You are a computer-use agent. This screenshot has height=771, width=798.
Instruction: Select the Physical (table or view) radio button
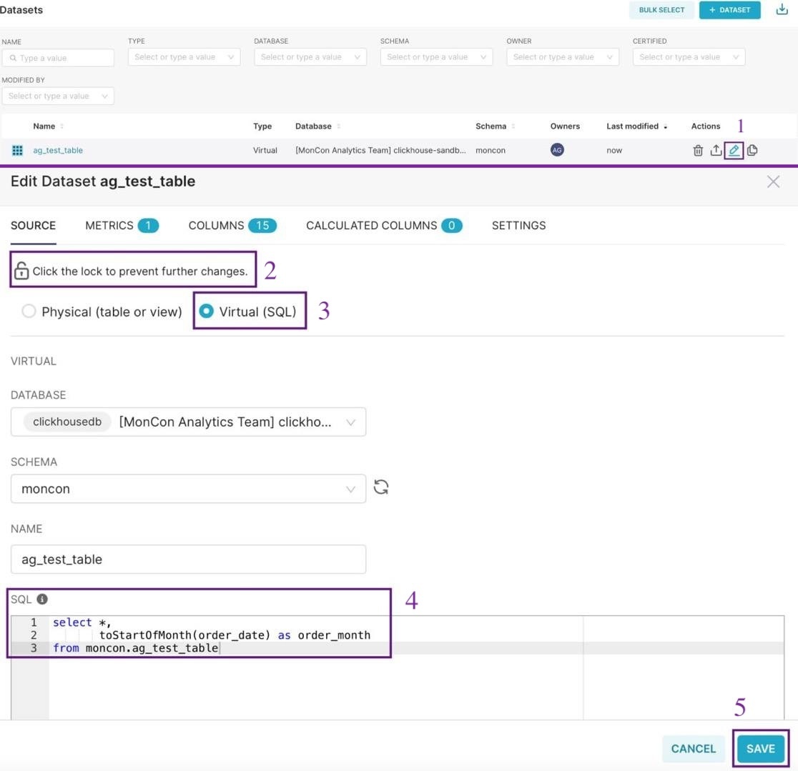pyautogui.click(x=29, y=312)
